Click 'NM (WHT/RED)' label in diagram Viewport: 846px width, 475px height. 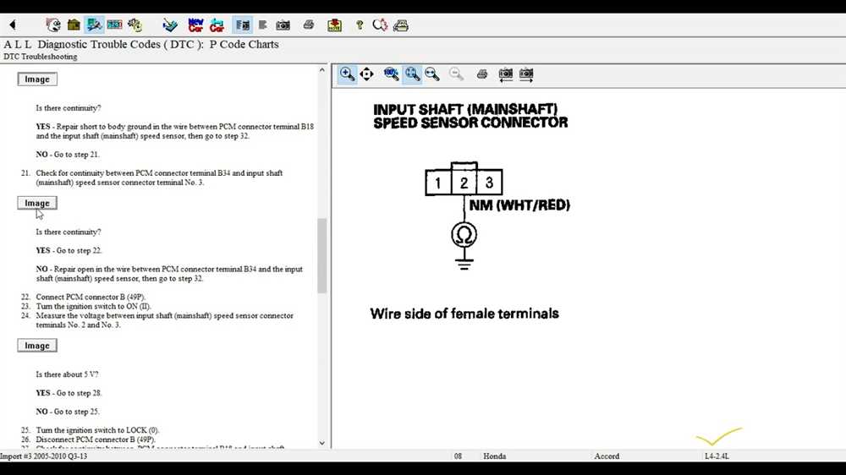click(519, 205)
